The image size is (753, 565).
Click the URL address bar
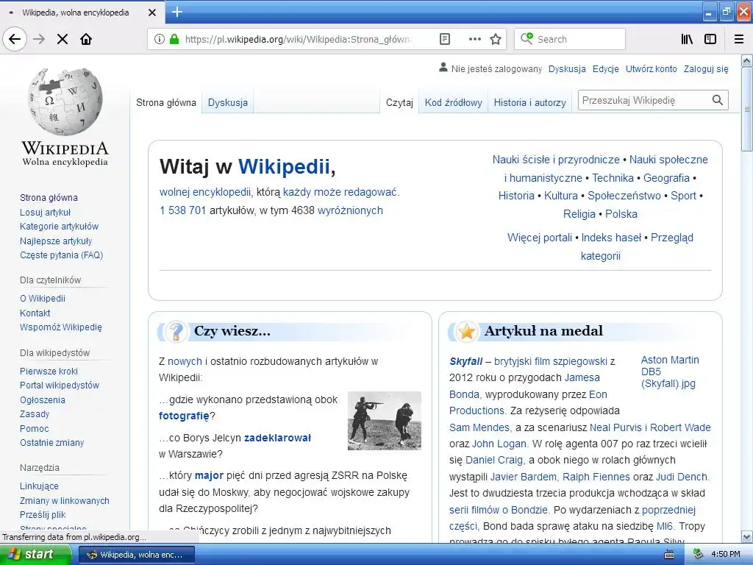click(x=298, y=39)
